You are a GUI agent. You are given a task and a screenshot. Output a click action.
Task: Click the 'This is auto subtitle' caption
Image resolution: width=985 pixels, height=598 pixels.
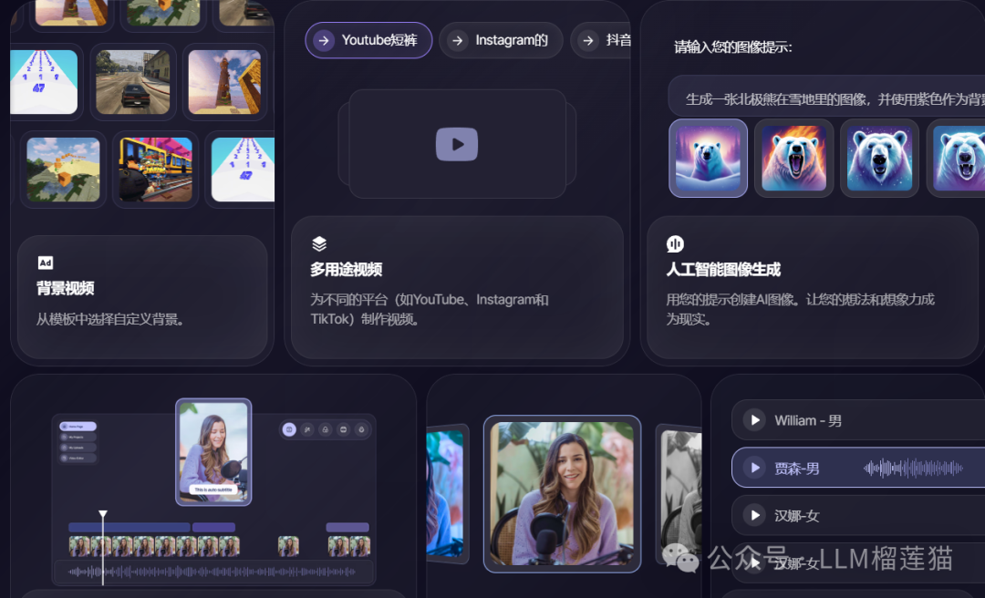(213, 490)
